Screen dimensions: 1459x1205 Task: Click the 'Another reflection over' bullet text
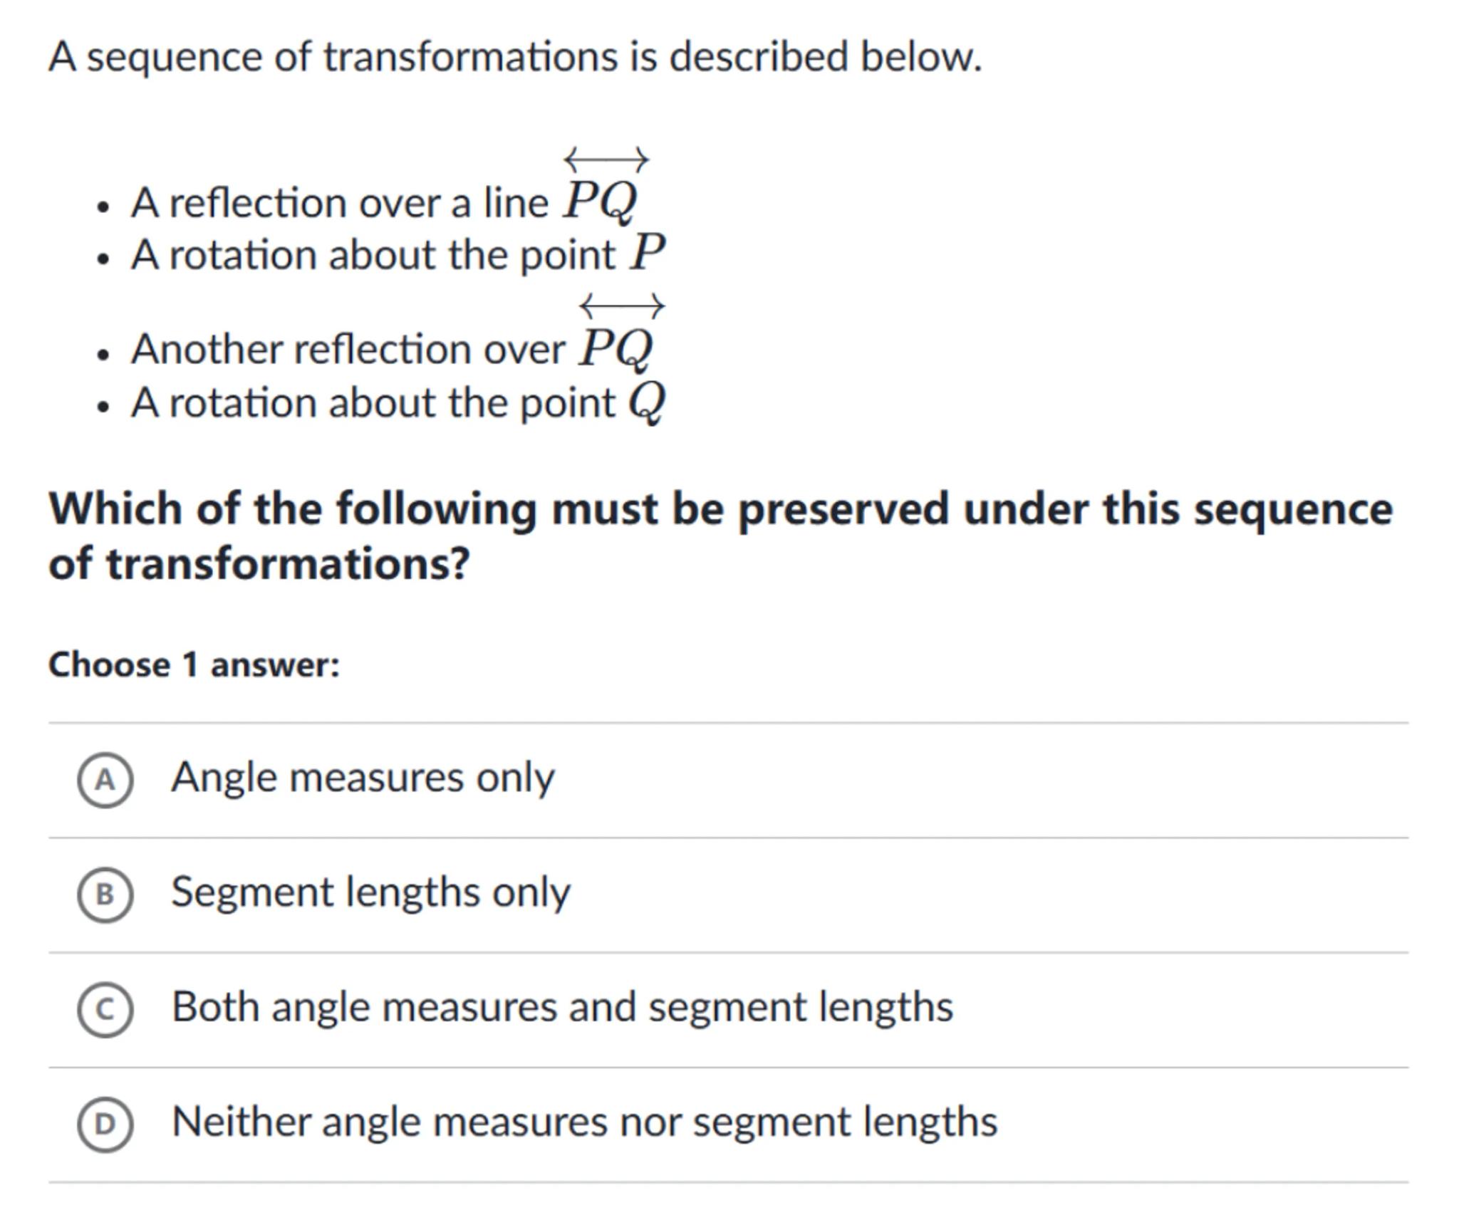pos(348,350)
